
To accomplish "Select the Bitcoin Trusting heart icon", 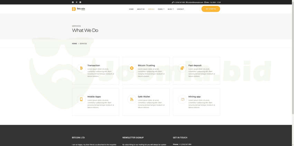I will tap(132, 68).
